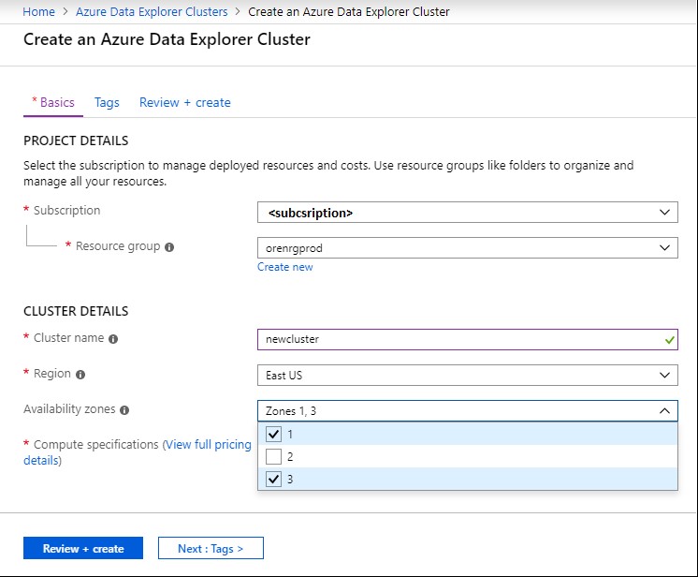This screenshot has width=698, height=577.
Task: Collapse the Availability zones dropdown
Action: click(468, 411)
